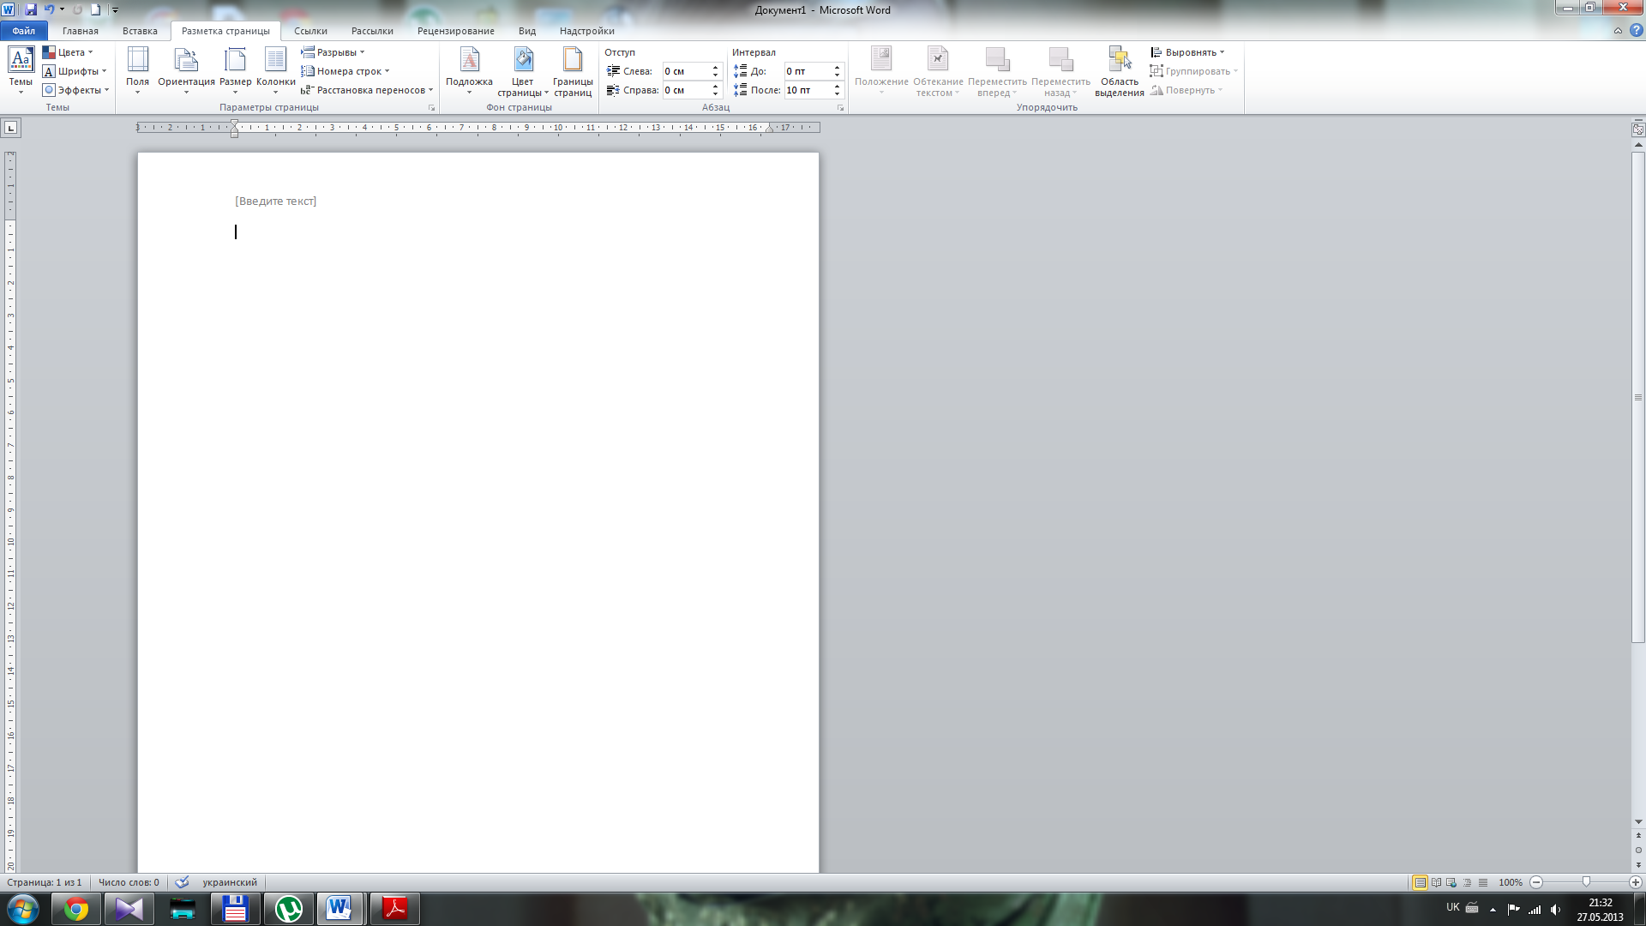Click the [Введите текст] header placeholder
This screenshot has width=1646, height=926.
276,201
